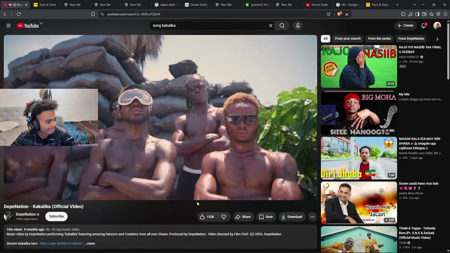The image size is (450, 253).
Task: Open 'RAJO IYO NASIIB YAA FINAL' video title
Action: pos(420,50)
